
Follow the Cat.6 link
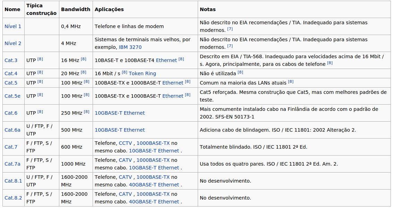(x=11, y=113)
